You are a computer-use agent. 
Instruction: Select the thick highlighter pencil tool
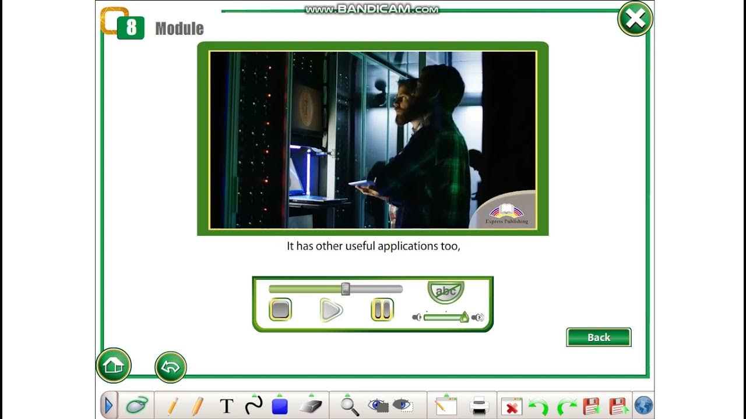coord(198,406)
